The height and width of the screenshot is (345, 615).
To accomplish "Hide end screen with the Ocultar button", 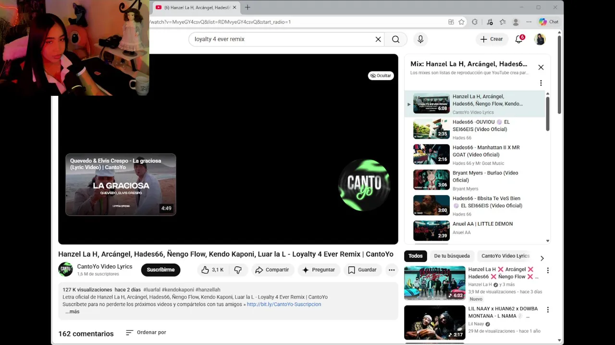I will [381, 76].
